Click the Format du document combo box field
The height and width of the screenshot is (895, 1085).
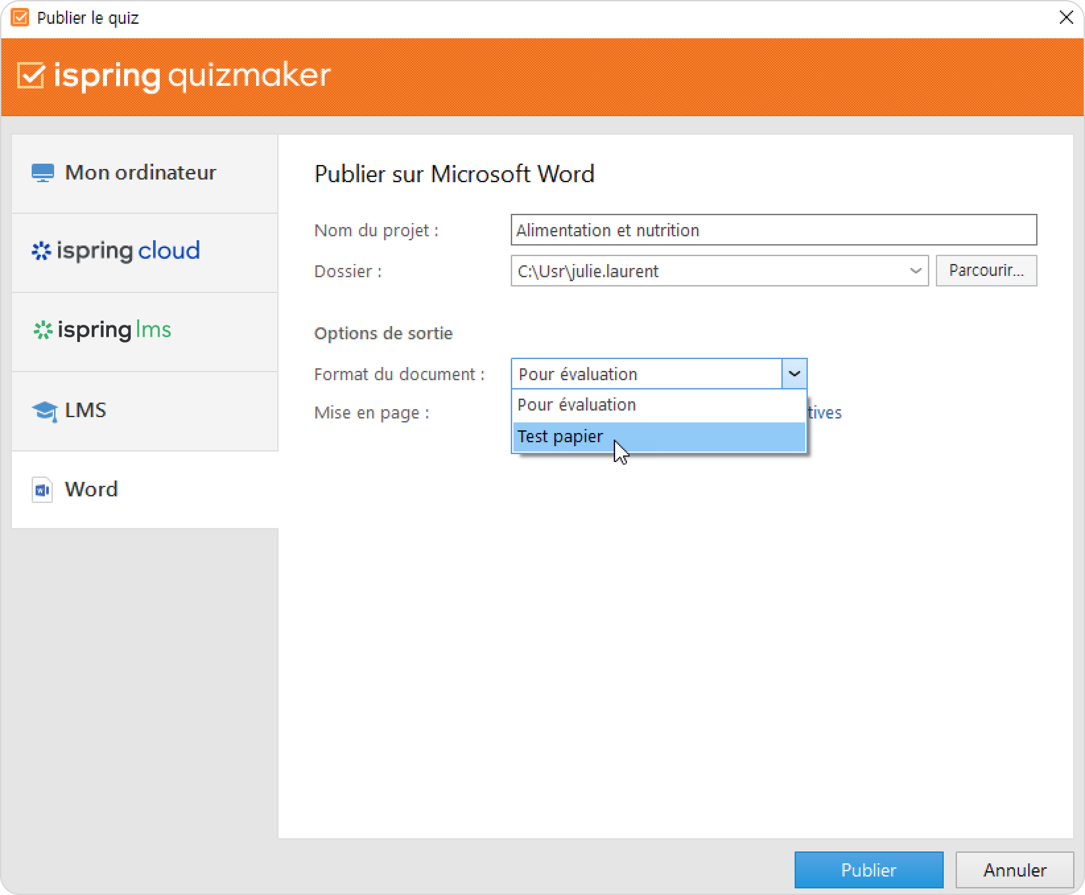(646, 374)
